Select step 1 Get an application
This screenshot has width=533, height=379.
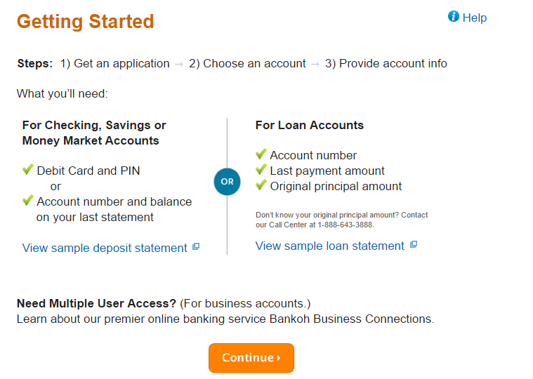point(115,63)
